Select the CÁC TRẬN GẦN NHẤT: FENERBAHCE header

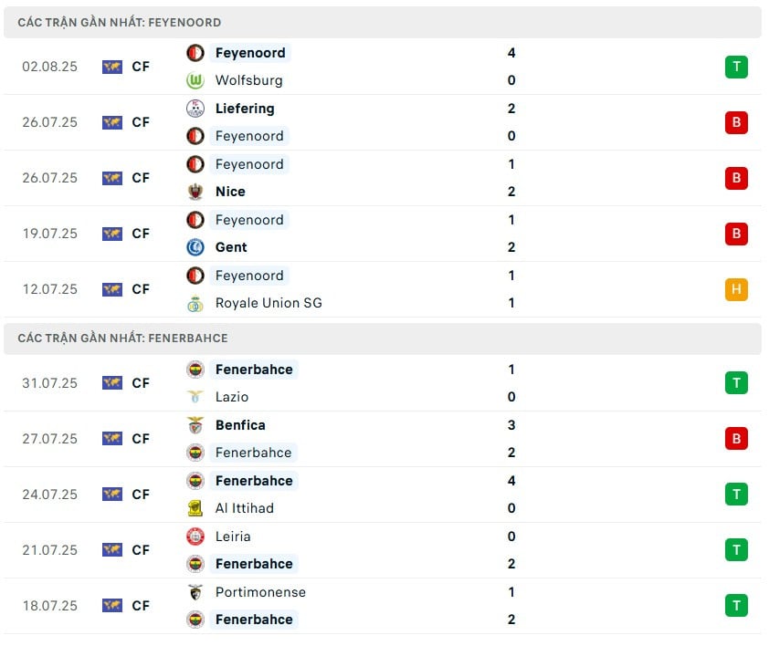click(383, 339)
